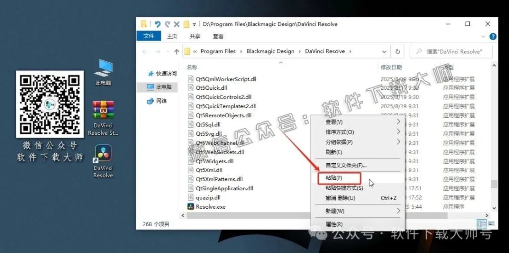Choose 属性(R) in context menu
The image size is (509, 253).
click(x=358, y=224)
